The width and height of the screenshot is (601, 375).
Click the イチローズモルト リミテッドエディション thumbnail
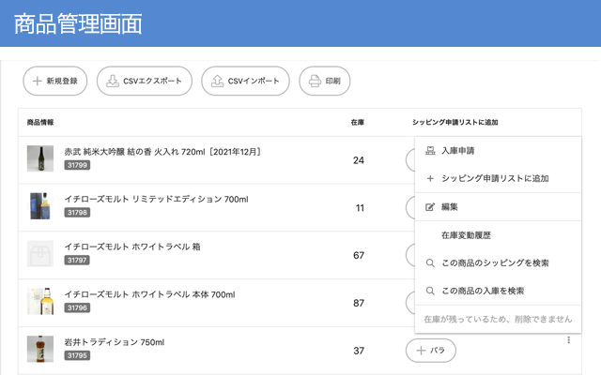coord(40,206)
